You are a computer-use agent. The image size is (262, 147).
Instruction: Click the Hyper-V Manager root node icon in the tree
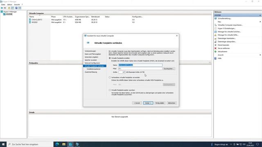point(2,12)
